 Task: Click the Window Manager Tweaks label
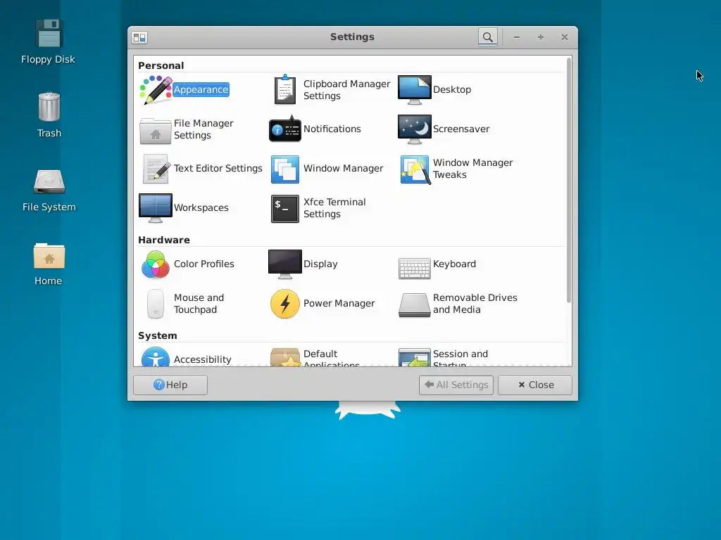tap(472, 169)
